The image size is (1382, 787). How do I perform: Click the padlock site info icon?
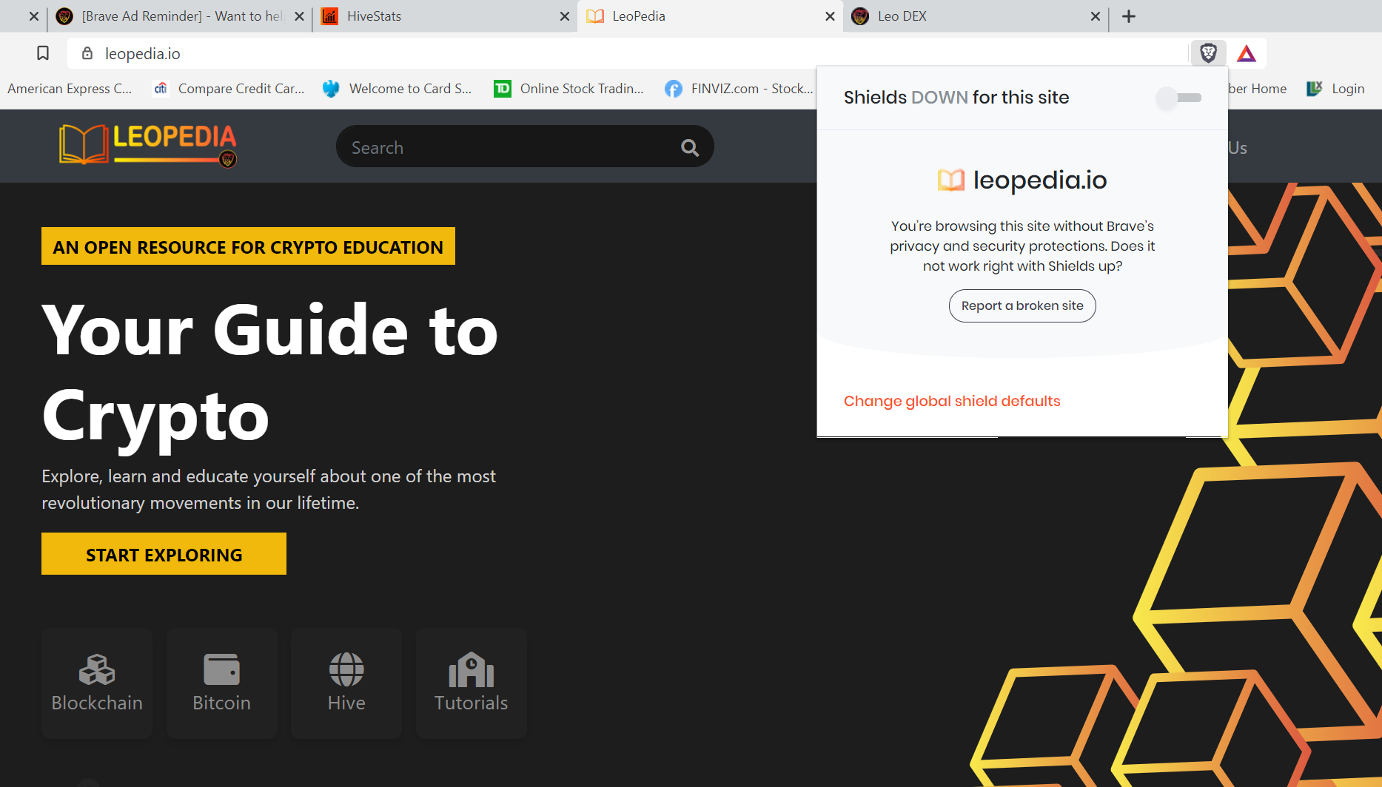87,53
